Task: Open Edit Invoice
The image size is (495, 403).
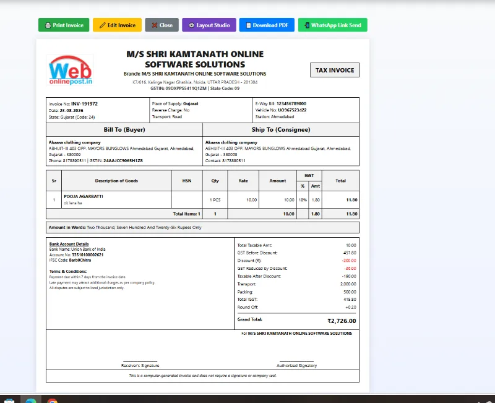Action: (117, 25)
